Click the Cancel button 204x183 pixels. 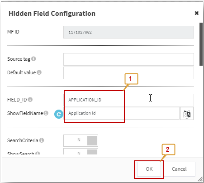tap(179, 169)
